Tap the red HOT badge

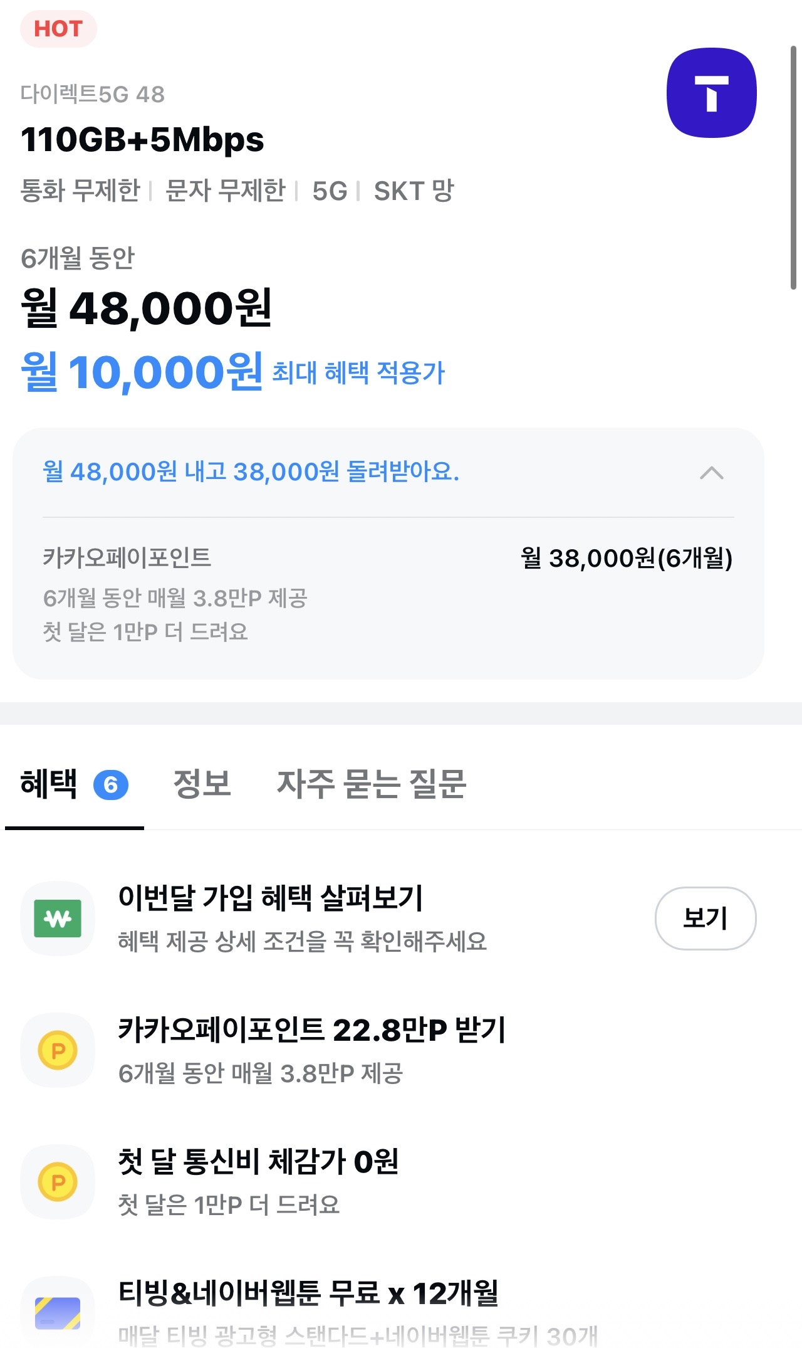pos(58,29)
